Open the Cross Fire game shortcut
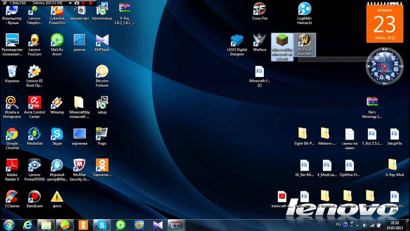 (260, 12)
